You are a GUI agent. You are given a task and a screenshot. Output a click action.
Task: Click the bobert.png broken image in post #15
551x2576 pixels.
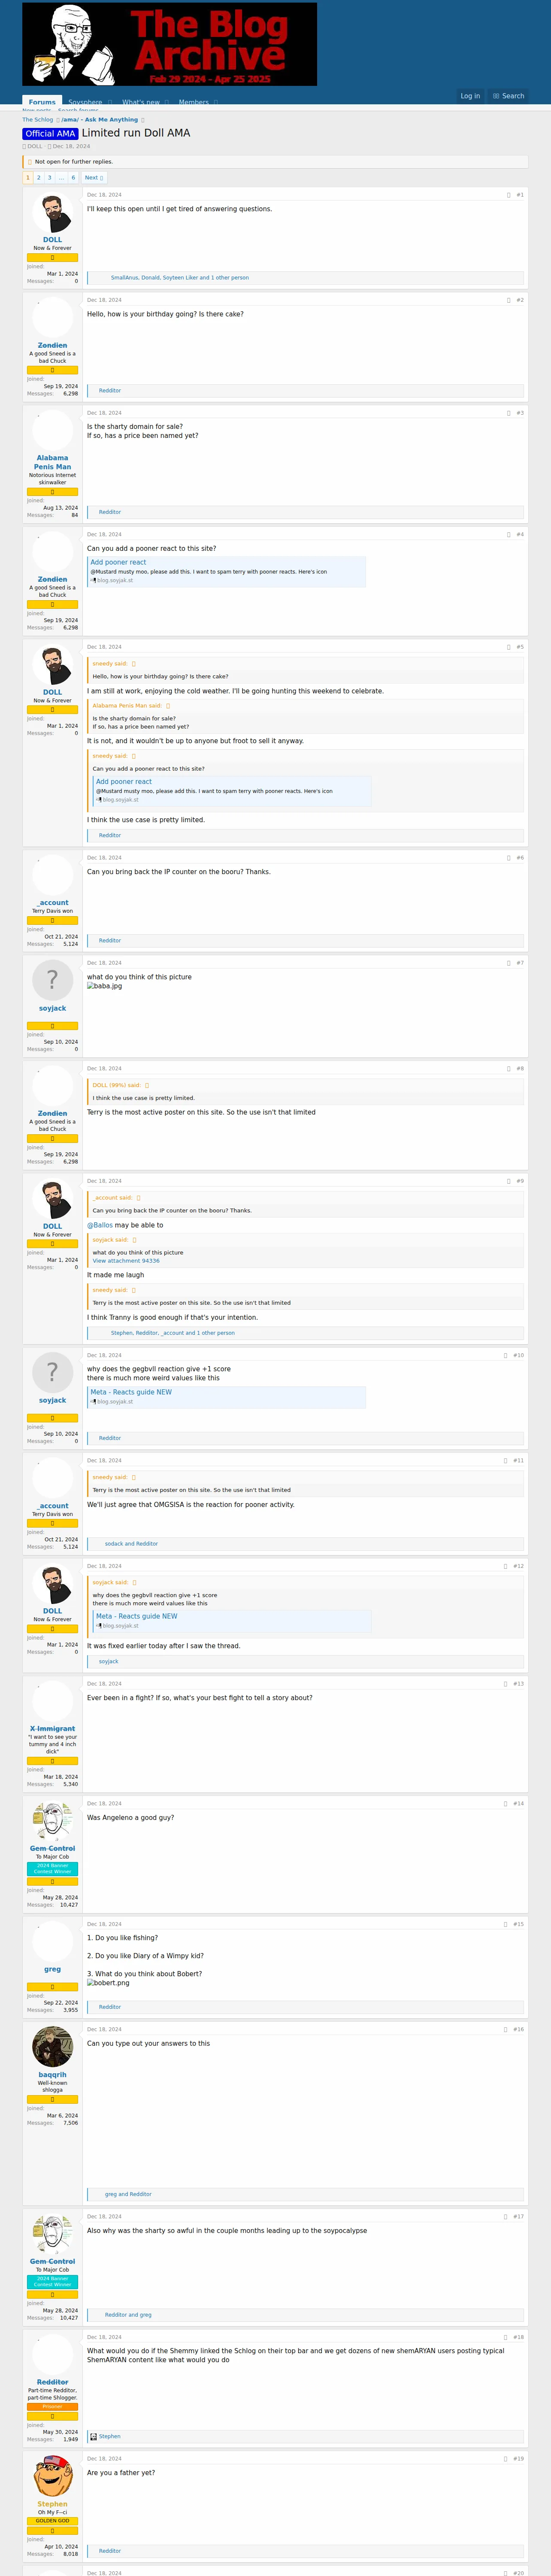[108, 1983]
